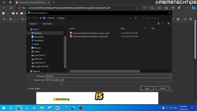Select Professional Personal Training Contract 1.pdf file
The height and width of the screenshot is (111, 197).
(90, 33)
